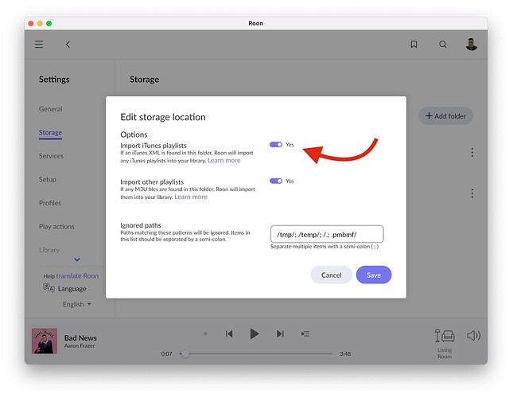Screen dimensions: 513x398
Task: Open Learn more for other playlists
Action: coord(191,197)
